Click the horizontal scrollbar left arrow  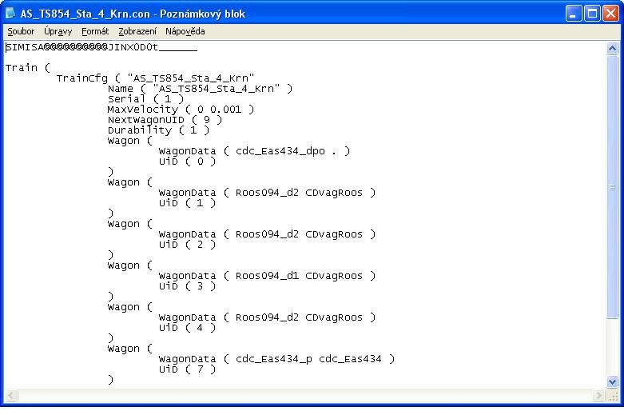(10, 396)
